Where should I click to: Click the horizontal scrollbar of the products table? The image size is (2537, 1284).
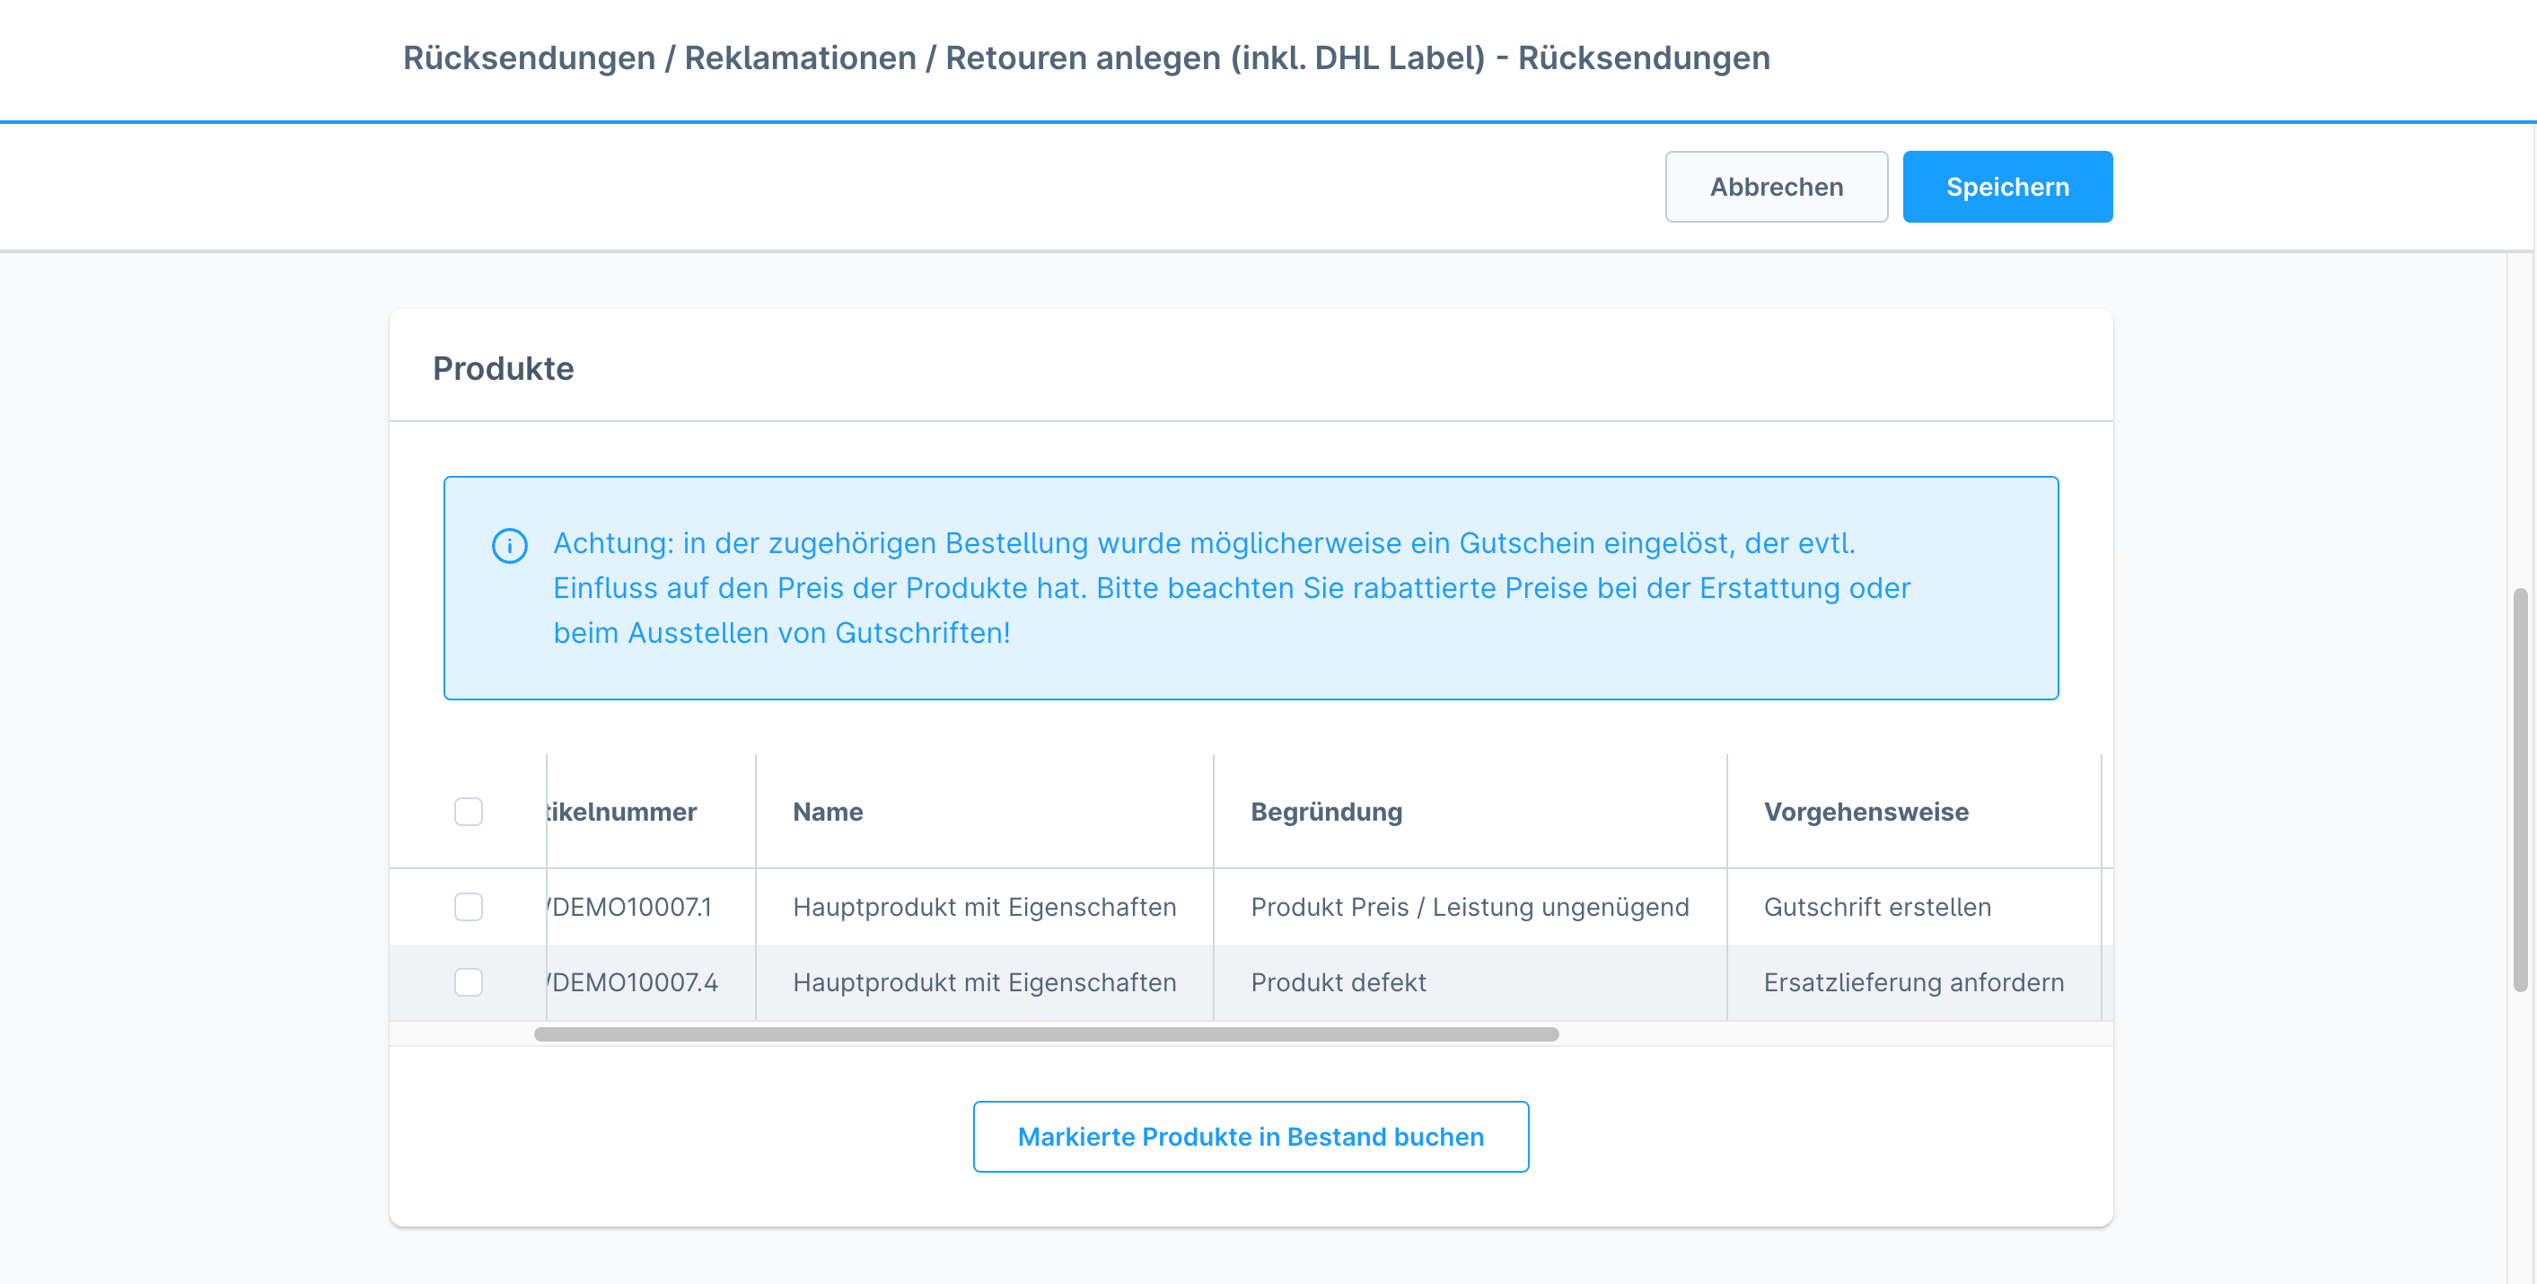[1046, 1033]
